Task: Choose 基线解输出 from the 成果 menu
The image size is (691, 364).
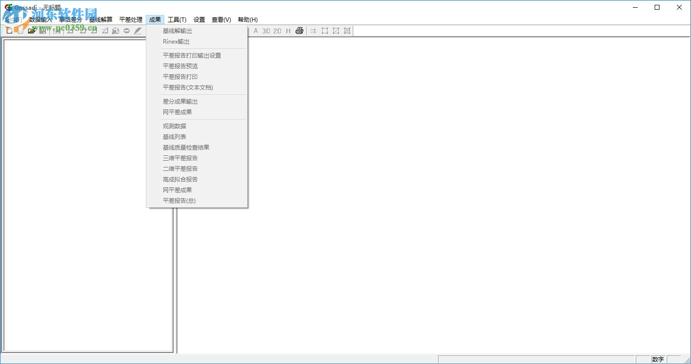Action: [x=197, y=31]
